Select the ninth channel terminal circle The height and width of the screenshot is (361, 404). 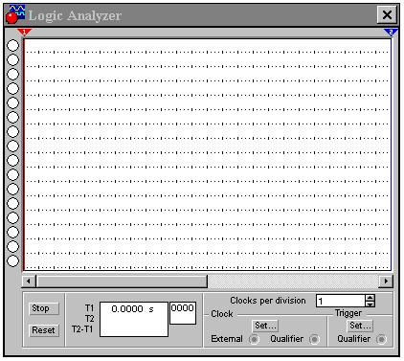pyautogui.click(x=13, y=160)
